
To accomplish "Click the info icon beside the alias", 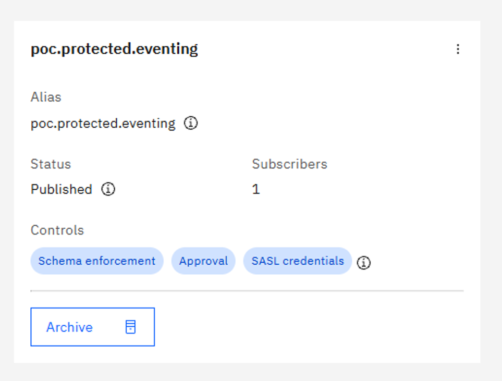I will tap(191, 123).
